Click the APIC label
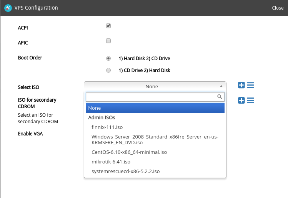 point(23,43)
